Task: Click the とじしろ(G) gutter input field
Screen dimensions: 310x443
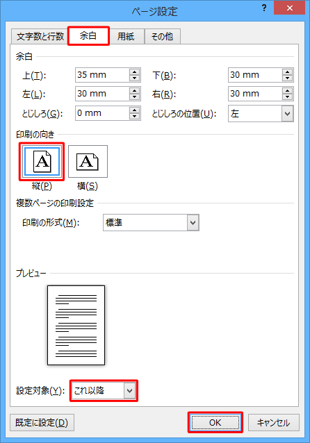Action: pyautogui.click(x=102, y=113)
